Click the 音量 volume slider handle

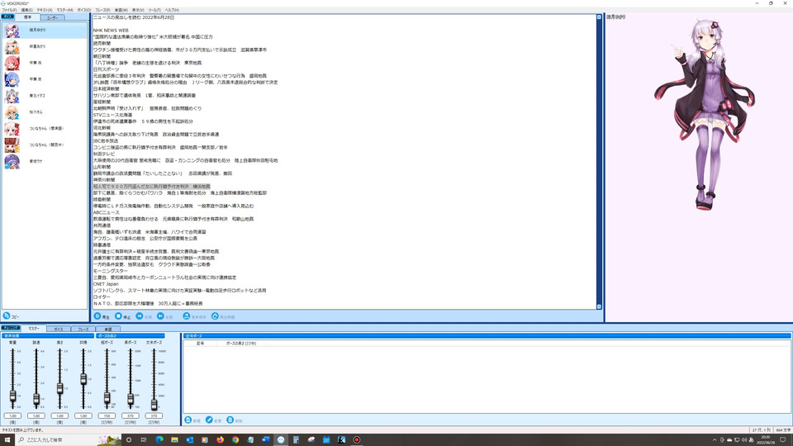point(12,396)
